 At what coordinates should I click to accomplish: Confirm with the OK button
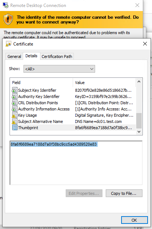(x=134, y=220)
